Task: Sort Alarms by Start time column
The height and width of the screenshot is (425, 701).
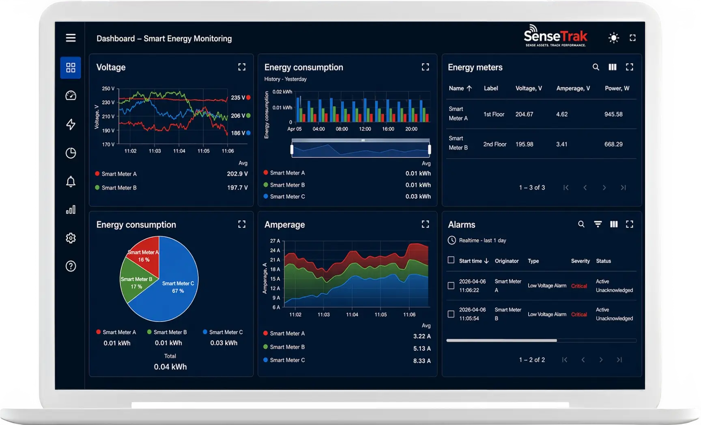Action: (x=474, y=261)
